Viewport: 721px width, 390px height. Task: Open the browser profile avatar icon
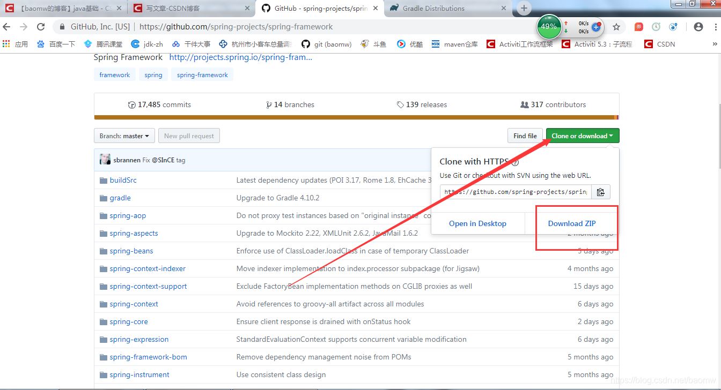(698, 27)
